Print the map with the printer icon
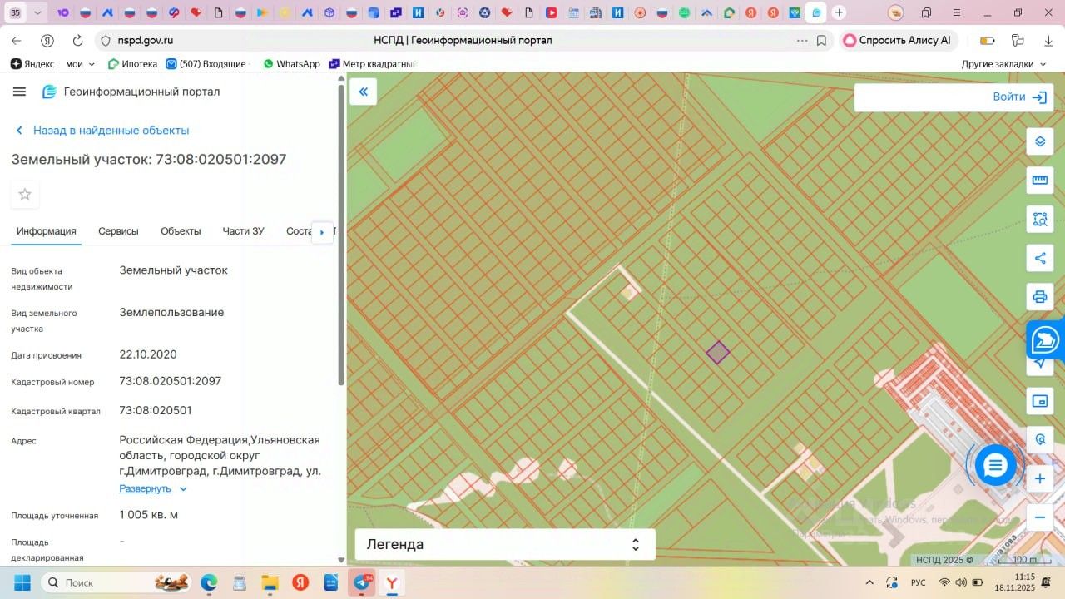The width and height of the screenshot is (1065, 599). 1039,297
